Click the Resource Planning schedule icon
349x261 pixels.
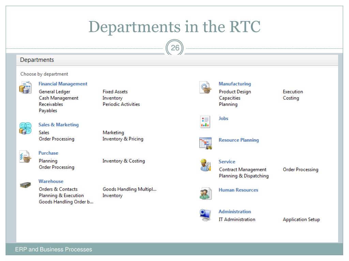point(206,143)
